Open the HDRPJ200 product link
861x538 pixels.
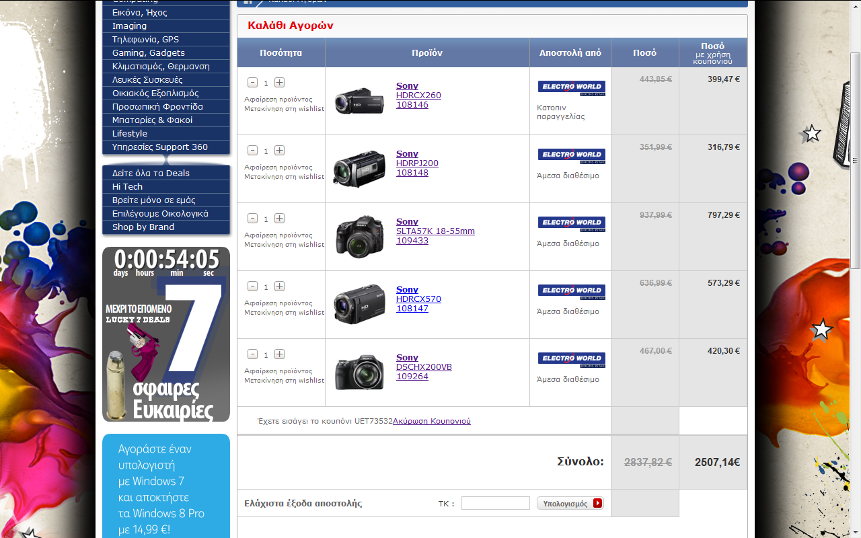(x=417, y=163)
